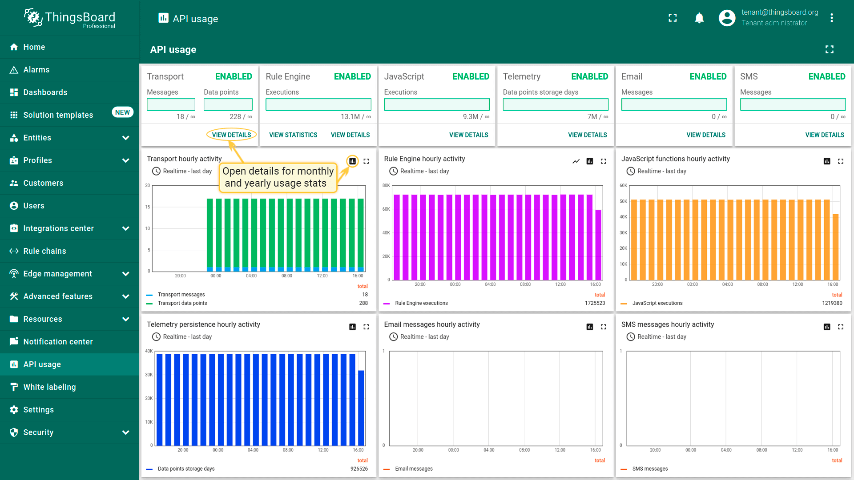Toggle Transport data points legend series

pyautogui.click(x=182, y=303)
